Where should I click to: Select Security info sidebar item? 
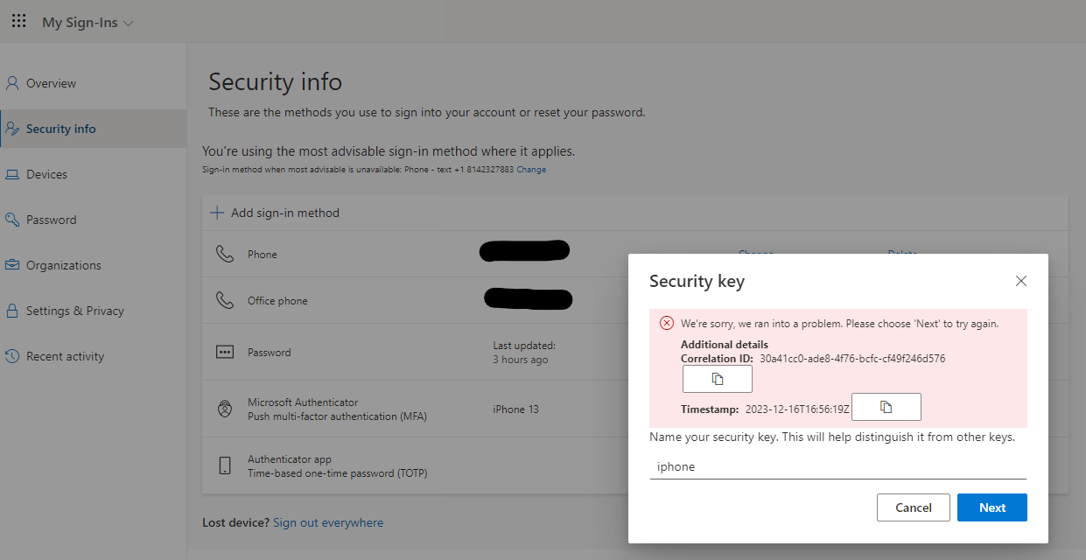pos(61,129)
